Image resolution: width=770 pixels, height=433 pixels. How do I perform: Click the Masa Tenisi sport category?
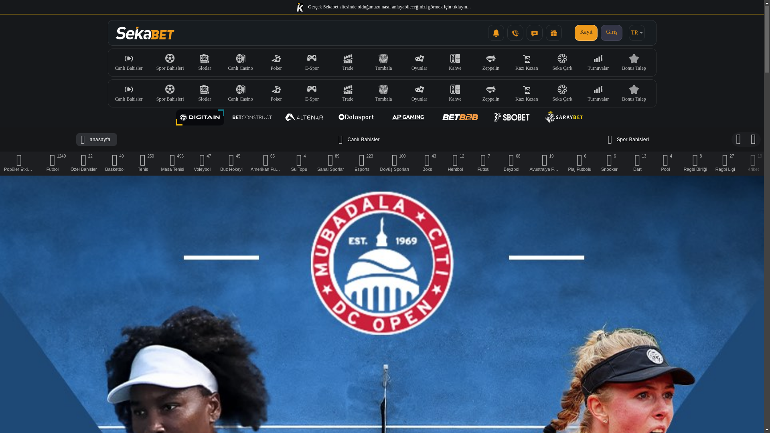pos(172,163)
